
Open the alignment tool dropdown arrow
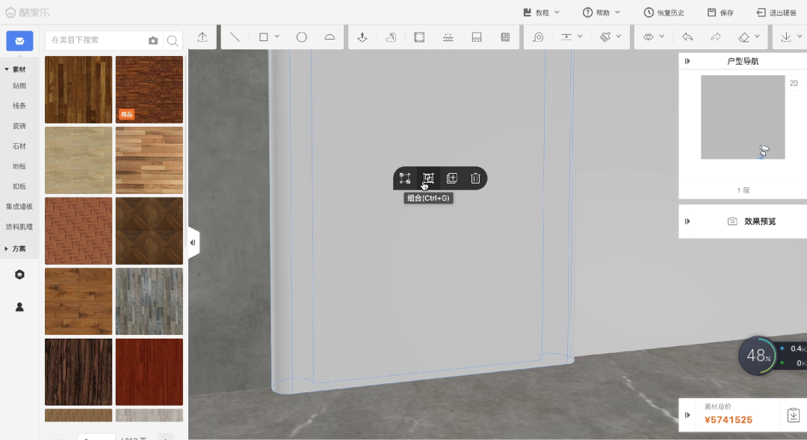coord(580,37)
